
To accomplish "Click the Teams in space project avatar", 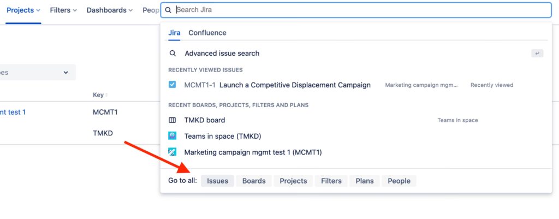I will pyautogui.click(x=173, y=136).
